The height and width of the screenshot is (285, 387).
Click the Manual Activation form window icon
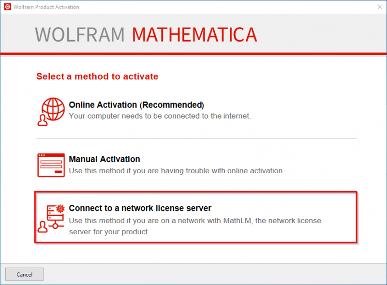pos(51,165)
